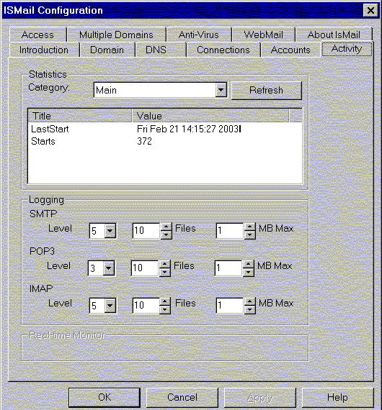Image resolution: width=382 pixels, height=410 pixels.
Task: Click the SMTP Files number field
Action: pyautogui.click(x=146, y=231)
